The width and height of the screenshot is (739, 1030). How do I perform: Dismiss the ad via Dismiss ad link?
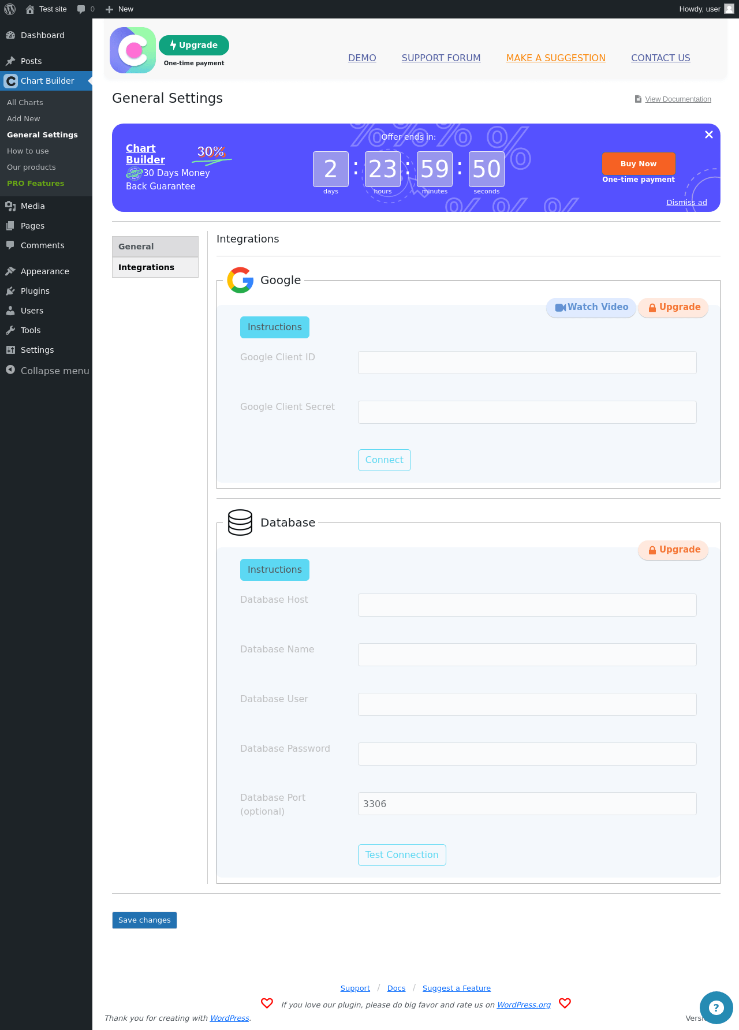point(686,202)
